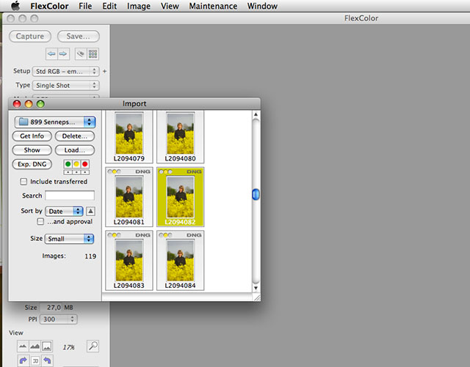Select thumbnail L2094079
Screen dimensions: 470x367
(x=129, y=137)
